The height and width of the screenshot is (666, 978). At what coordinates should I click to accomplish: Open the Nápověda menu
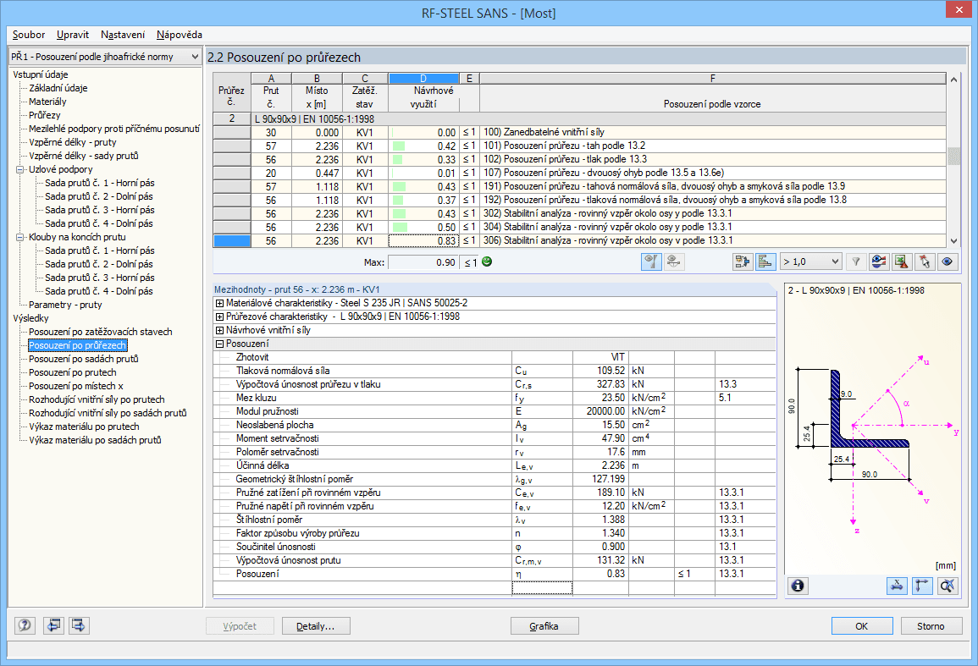point(179,35)
